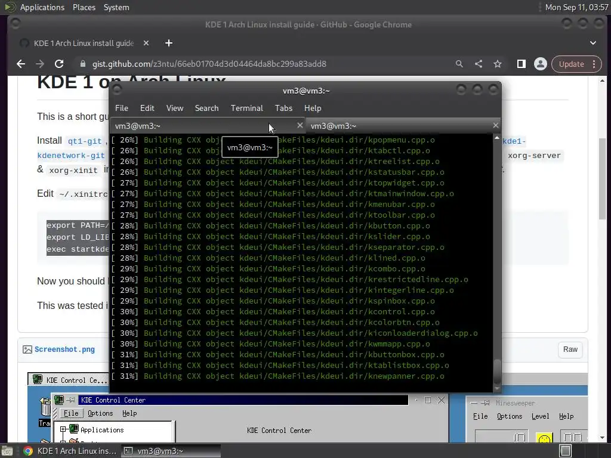
Task: Close the first terminal tab
Action: (x=300, y=125)
